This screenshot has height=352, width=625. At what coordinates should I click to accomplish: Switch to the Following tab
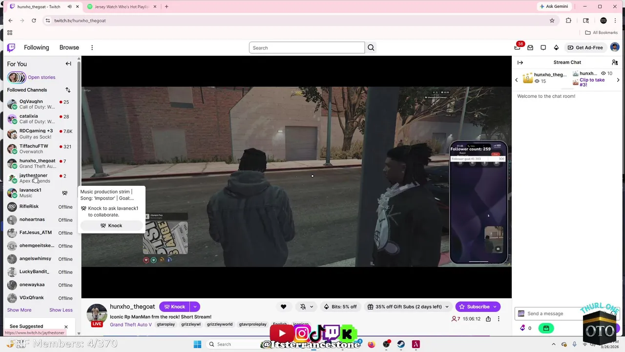[x=37, y=47]
